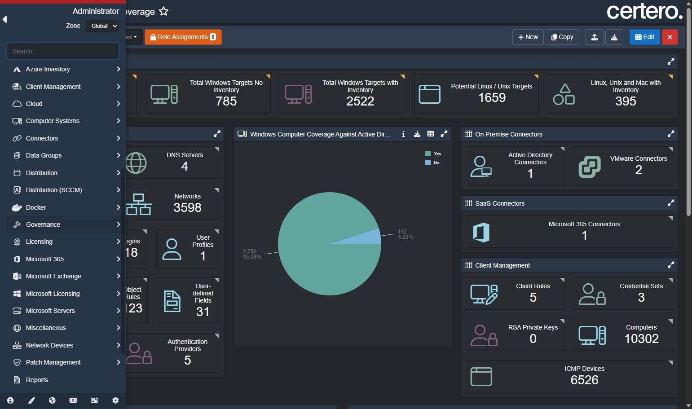Click the User-defined Fields document icon

point(172,301)
